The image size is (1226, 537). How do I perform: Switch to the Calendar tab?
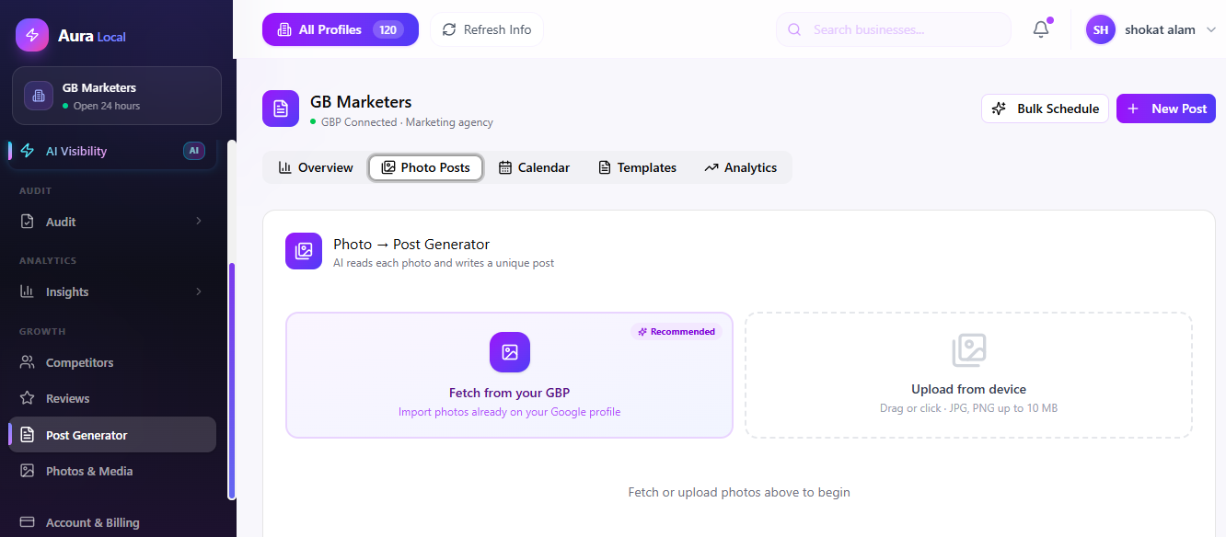(x=534, y=167)
